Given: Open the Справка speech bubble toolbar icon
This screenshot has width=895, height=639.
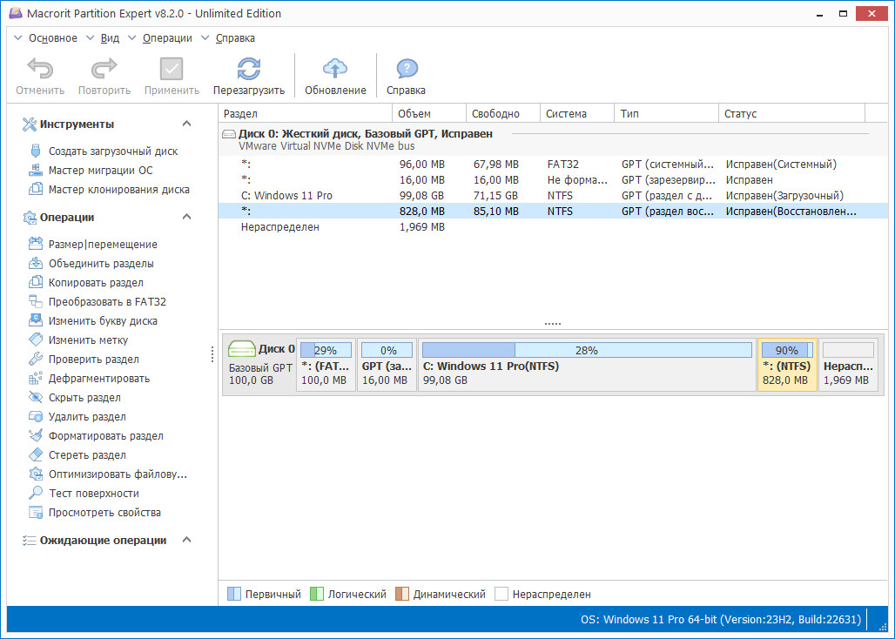Looking at the screenshot, I should (x=407, y=69).
